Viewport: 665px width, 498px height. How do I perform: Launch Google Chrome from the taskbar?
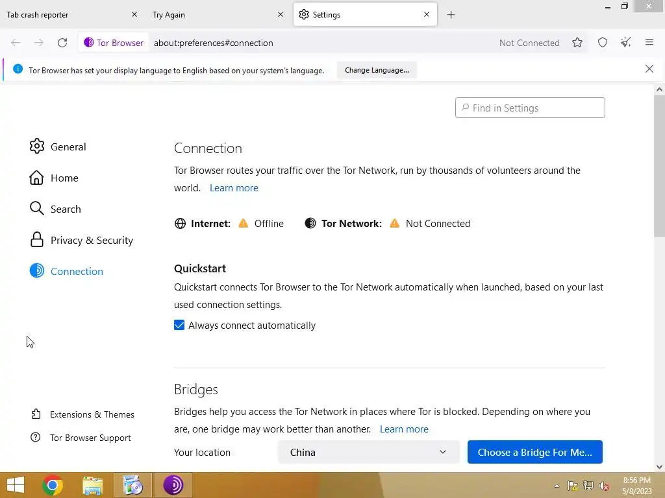[53, 485]
